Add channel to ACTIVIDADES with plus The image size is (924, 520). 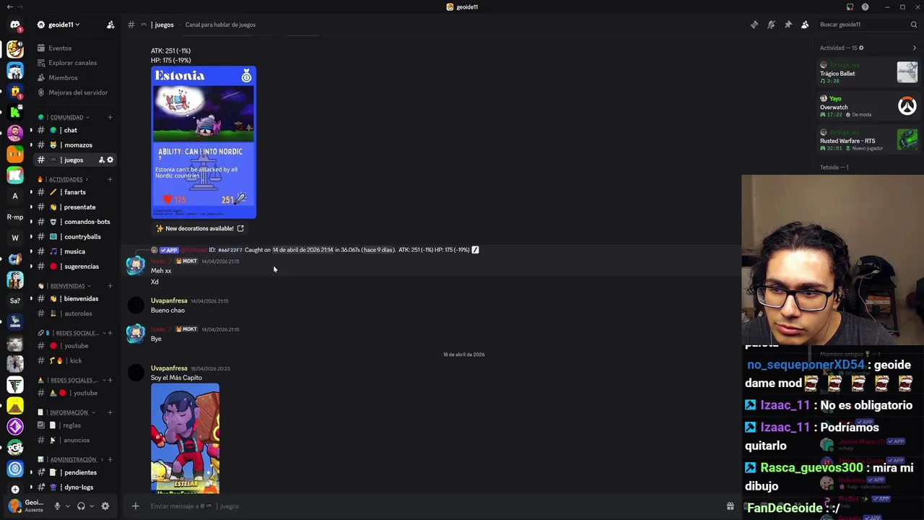(x=110, y=179)
